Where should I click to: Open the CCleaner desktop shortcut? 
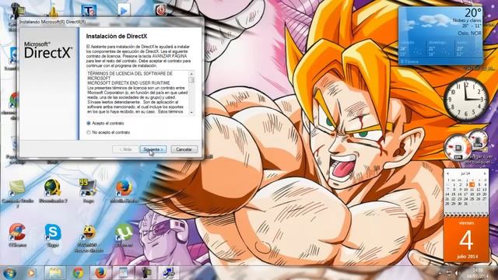click(x=17, y=235)
